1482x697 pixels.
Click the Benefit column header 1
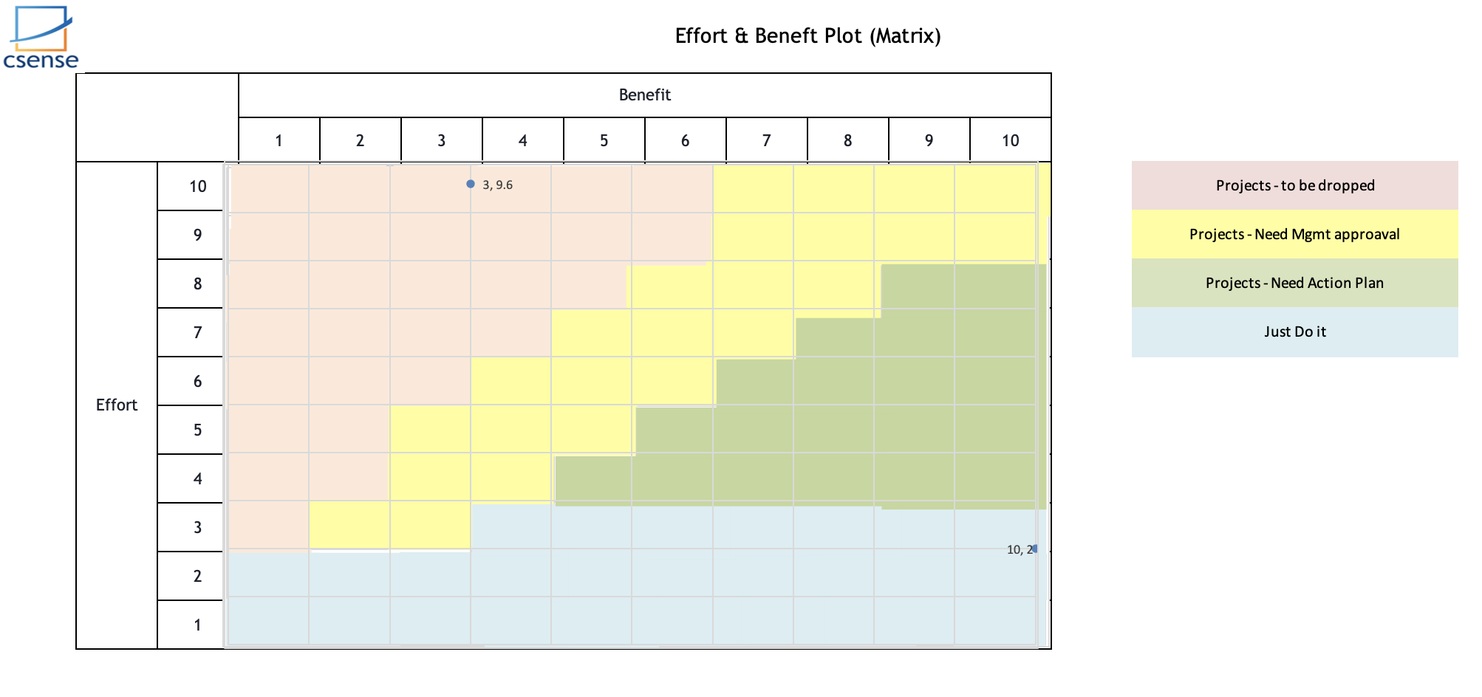[x=279, y=140]
